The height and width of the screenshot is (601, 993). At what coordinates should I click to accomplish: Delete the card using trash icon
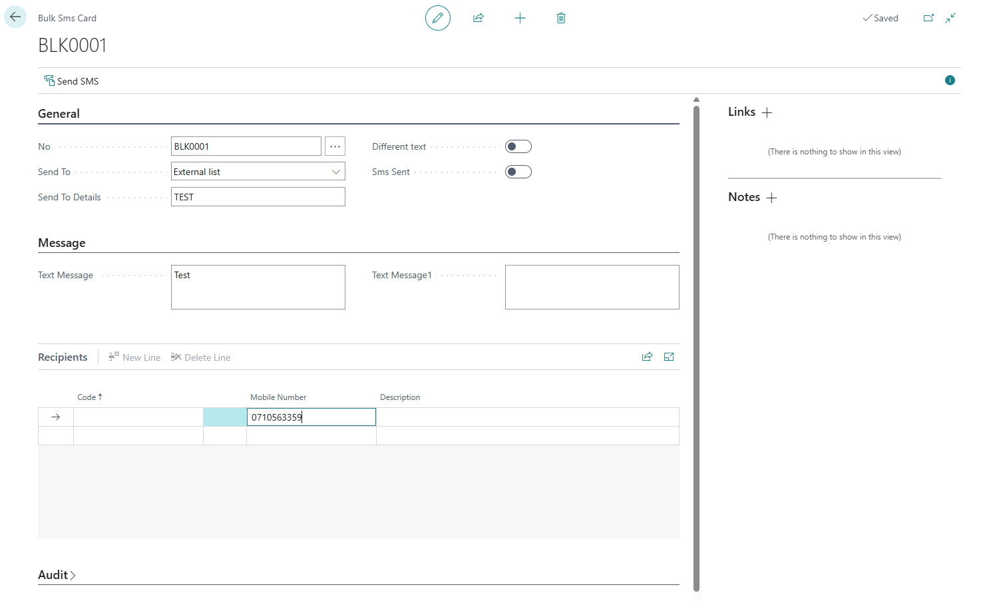click(x=561, y=18)
